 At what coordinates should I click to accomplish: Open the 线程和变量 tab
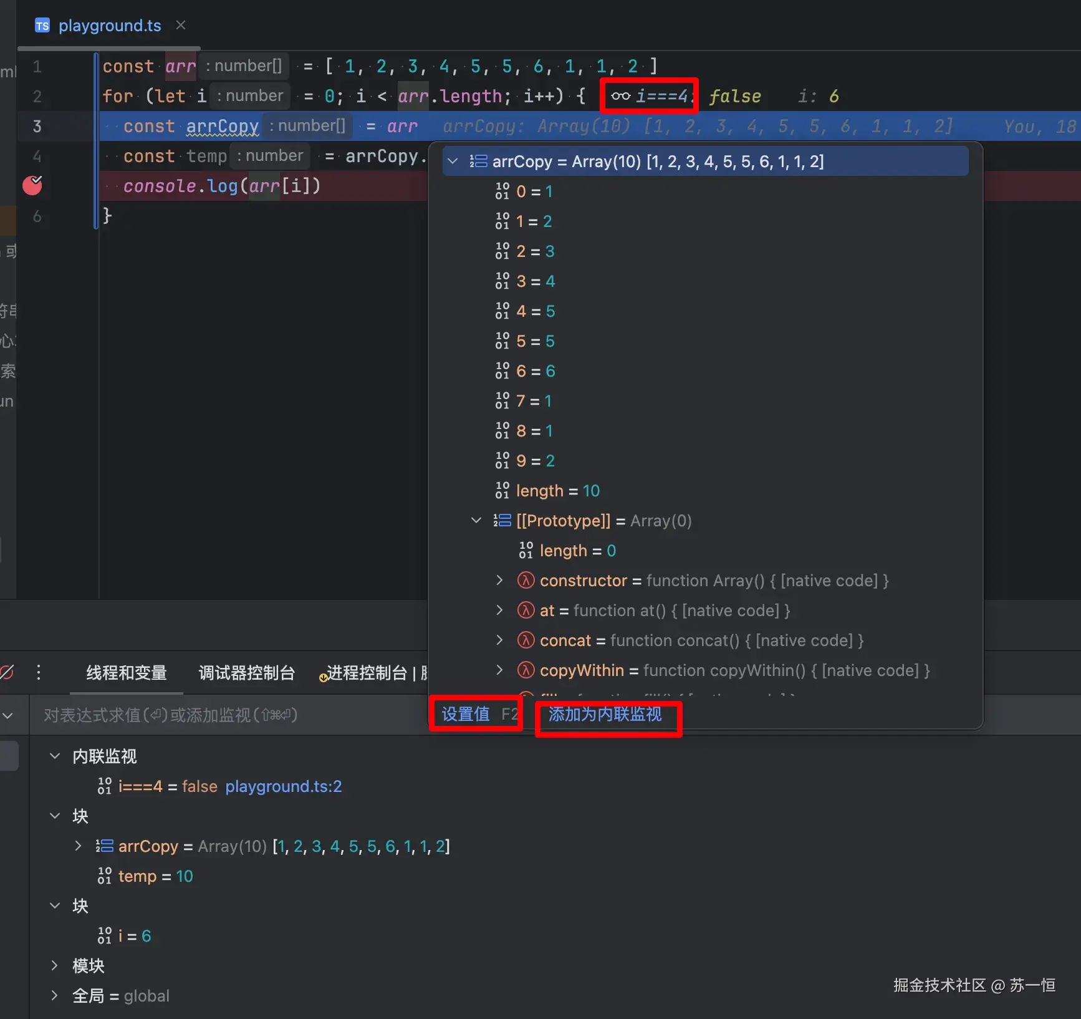tap(127, 673)
